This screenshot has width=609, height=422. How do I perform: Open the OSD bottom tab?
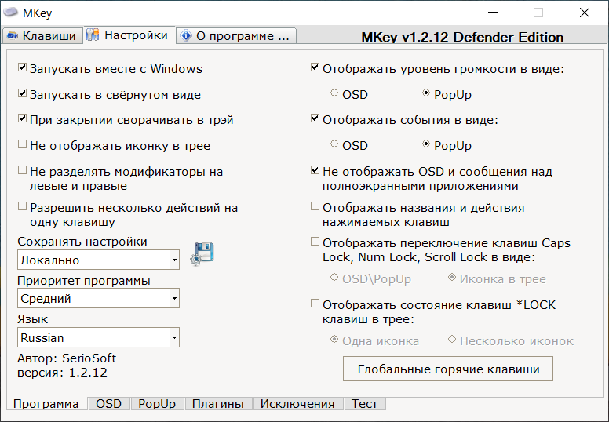pos(109,404)
